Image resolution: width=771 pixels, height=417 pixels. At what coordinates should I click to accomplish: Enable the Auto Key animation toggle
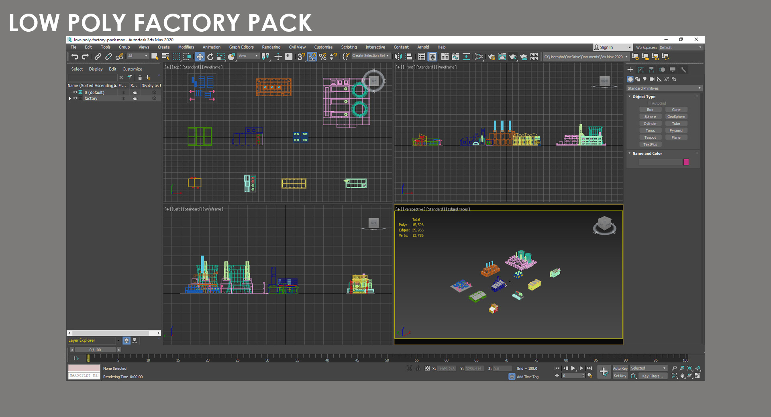pos(620,368)
